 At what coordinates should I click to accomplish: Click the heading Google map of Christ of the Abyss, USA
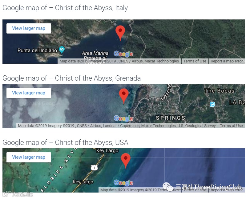coord(65,142)
